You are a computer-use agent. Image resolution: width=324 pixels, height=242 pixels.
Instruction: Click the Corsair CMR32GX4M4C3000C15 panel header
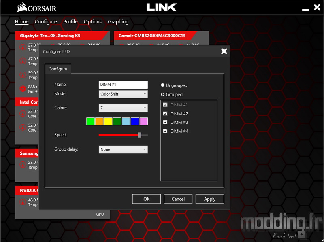coord(155,36)
